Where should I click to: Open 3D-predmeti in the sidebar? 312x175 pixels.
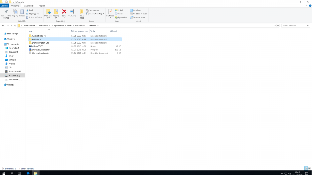pos(14,48)
